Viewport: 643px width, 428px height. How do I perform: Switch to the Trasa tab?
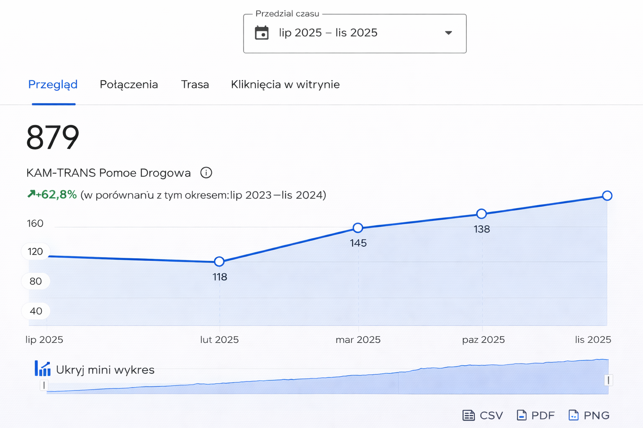pos(195,84)
